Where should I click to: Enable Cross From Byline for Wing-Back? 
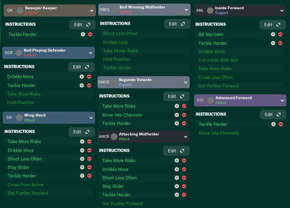[x=25, y=185]
